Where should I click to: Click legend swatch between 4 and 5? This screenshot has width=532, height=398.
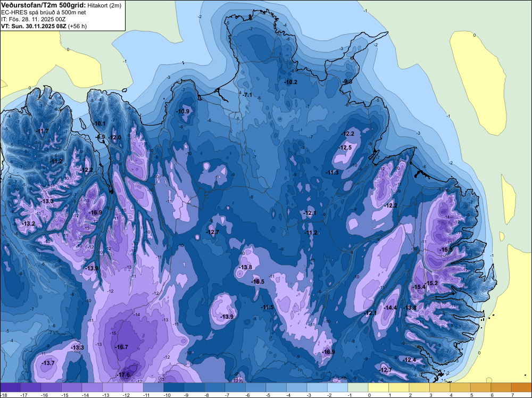460,387
